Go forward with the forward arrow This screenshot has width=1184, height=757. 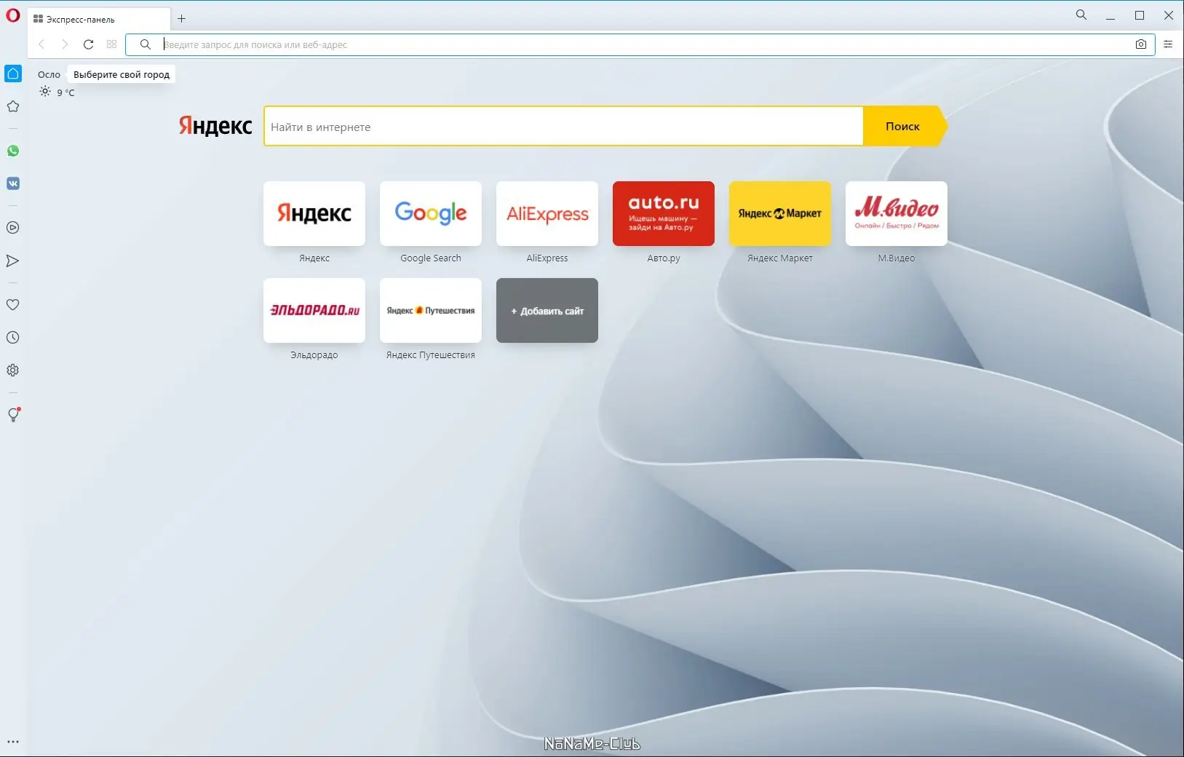[x=65, y=44]
